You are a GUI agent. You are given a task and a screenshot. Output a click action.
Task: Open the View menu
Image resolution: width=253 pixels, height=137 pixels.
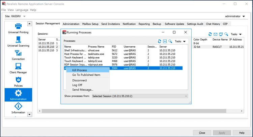coord(11,10)
